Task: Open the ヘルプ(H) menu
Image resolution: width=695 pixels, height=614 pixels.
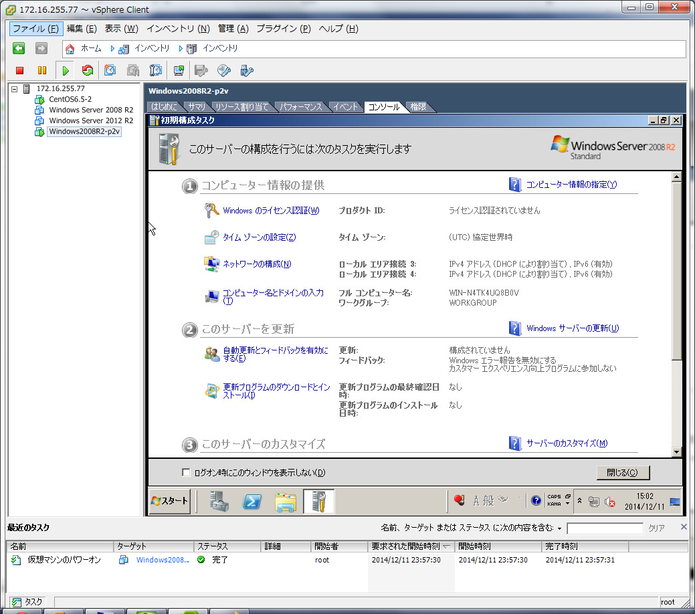Action: click(338, 29)
